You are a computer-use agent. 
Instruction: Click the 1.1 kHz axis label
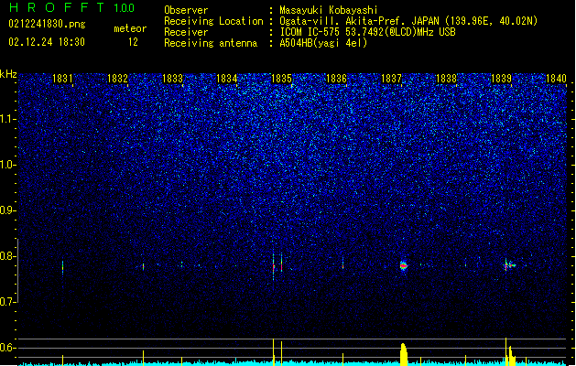(8, 119)
